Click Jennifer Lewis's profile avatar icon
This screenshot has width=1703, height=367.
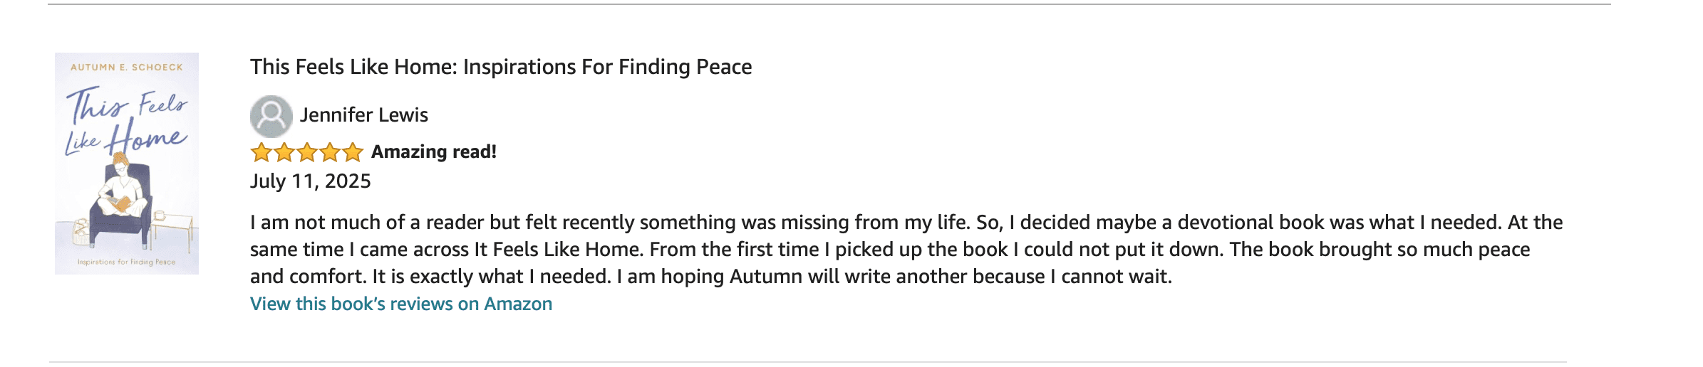click(x=271, y=116)
